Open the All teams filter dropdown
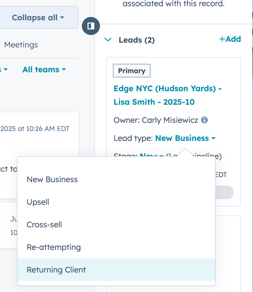 pos(44,70)
